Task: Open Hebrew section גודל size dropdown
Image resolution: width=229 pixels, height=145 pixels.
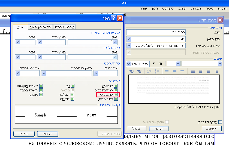Action: (17, 42)
